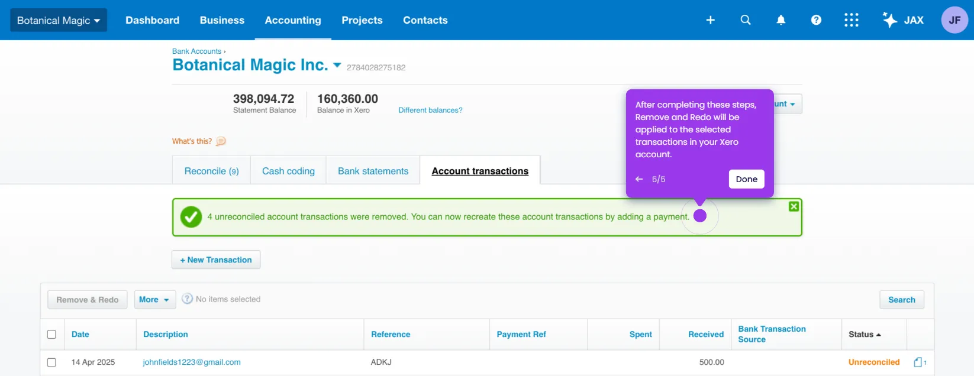The image size is (974, 376).
Task: Sort by Bank Transaction Source header
Action: 772,334
